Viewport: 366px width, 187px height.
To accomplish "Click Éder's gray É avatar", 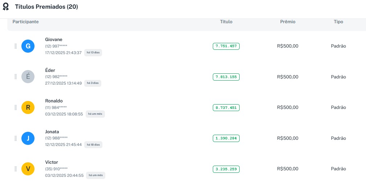I will 28,77.
